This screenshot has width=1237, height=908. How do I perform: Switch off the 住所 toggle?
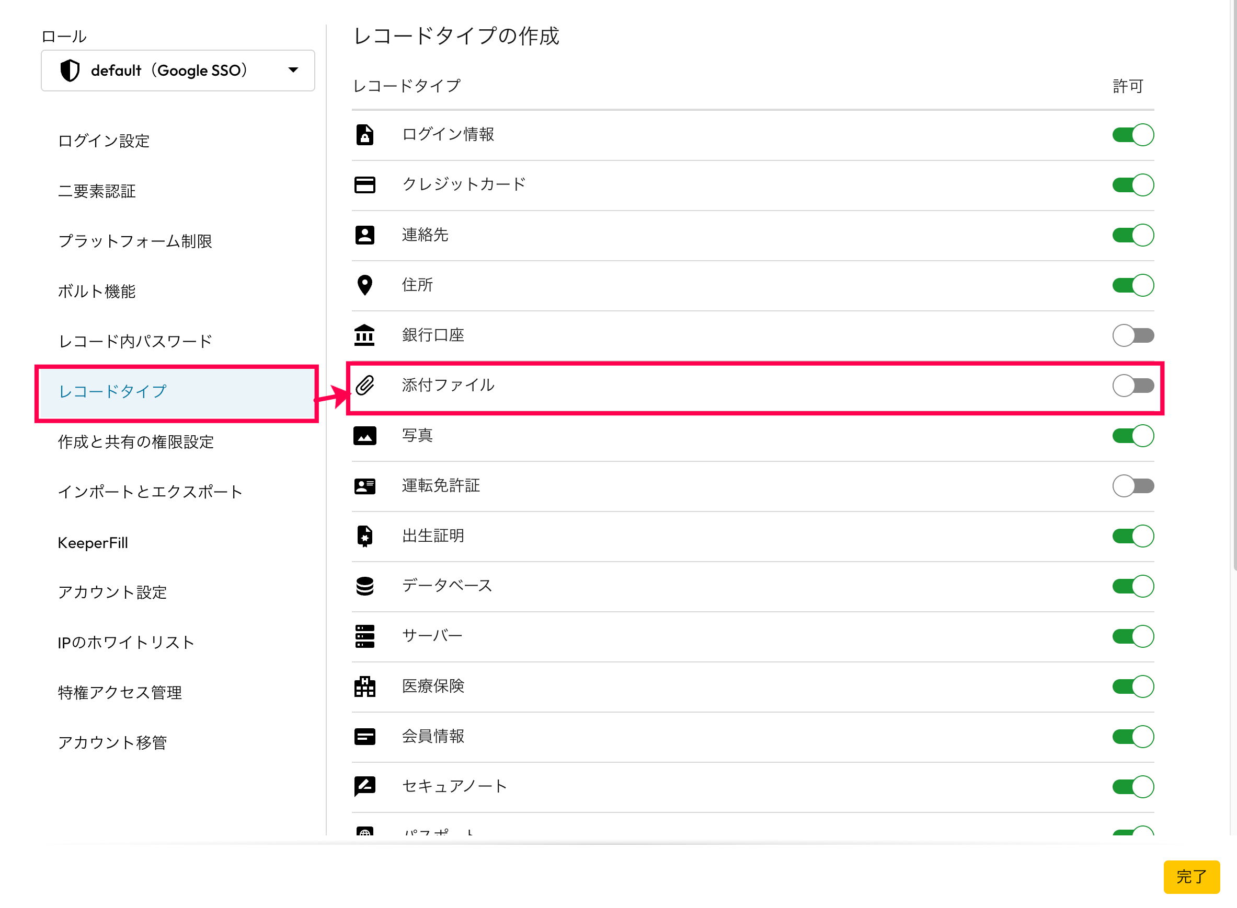click(1132, 285)
